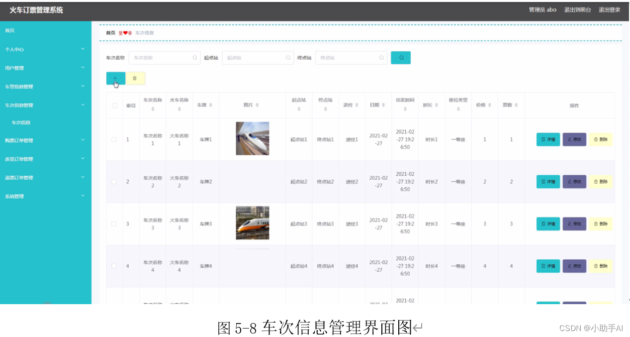Click the add (+) button above the table

click(x=115, y=78)
